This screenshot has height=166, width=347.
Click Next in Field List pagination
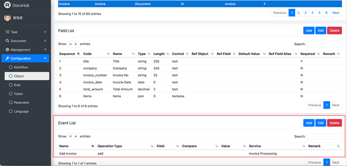pyautogui.click(x=336, y=105)
